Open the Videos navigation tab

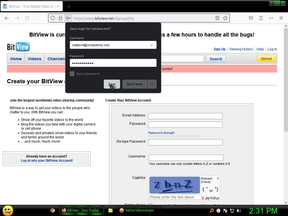coord(35,59)
